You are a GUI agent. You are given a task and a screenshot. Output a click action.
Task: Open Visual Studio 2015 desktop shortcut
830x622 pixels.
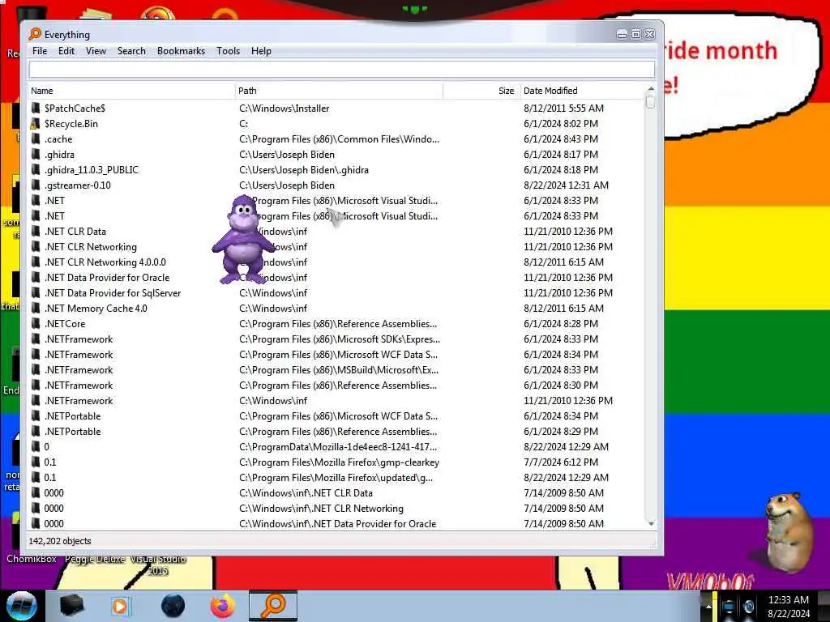[x=158, y=564]
